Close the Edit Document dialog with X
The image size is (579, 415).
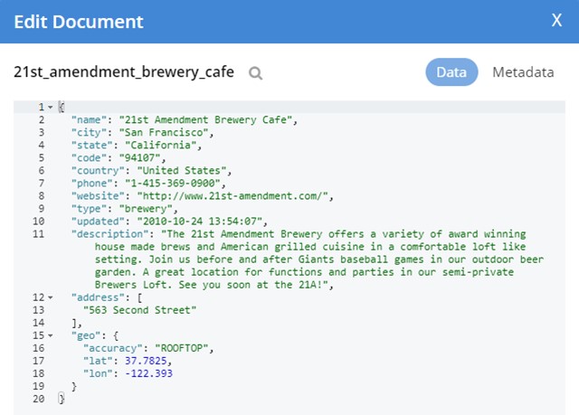point(556,20)
